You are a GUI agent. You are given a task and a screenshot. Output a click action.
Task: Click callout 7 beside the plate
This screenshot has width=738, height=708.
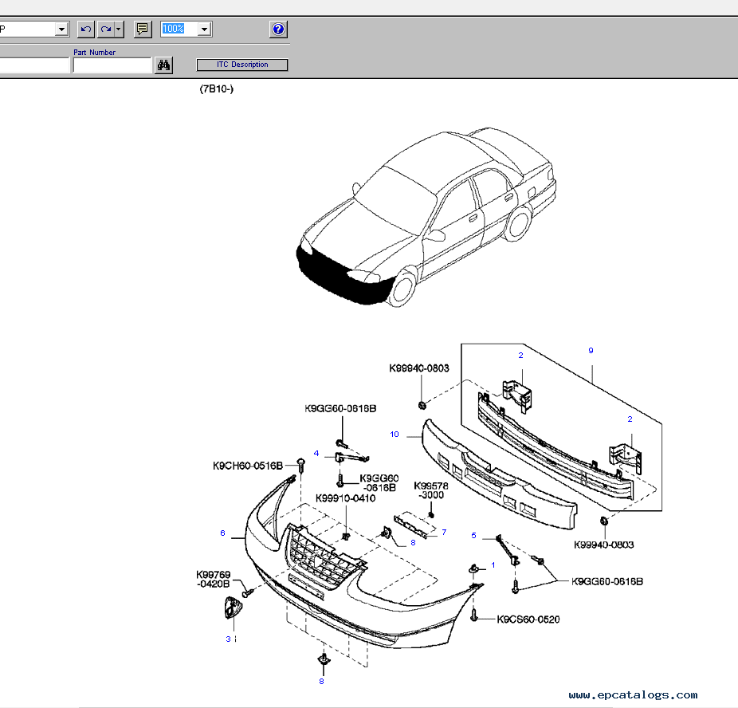point(444,532)
